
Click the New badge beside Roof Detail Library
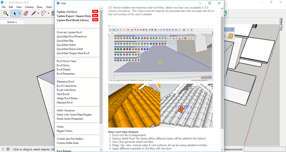point(95,20)
